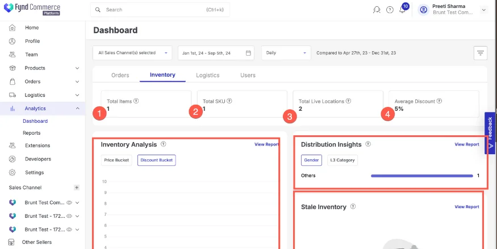View Report for Stale Inventory

[x=467, y=207]
